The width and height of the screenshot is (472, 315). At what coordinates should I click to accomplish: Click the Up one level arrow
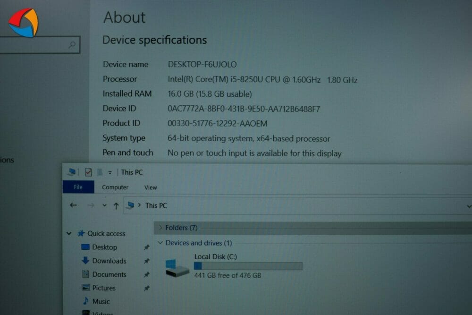click(116, 206)
